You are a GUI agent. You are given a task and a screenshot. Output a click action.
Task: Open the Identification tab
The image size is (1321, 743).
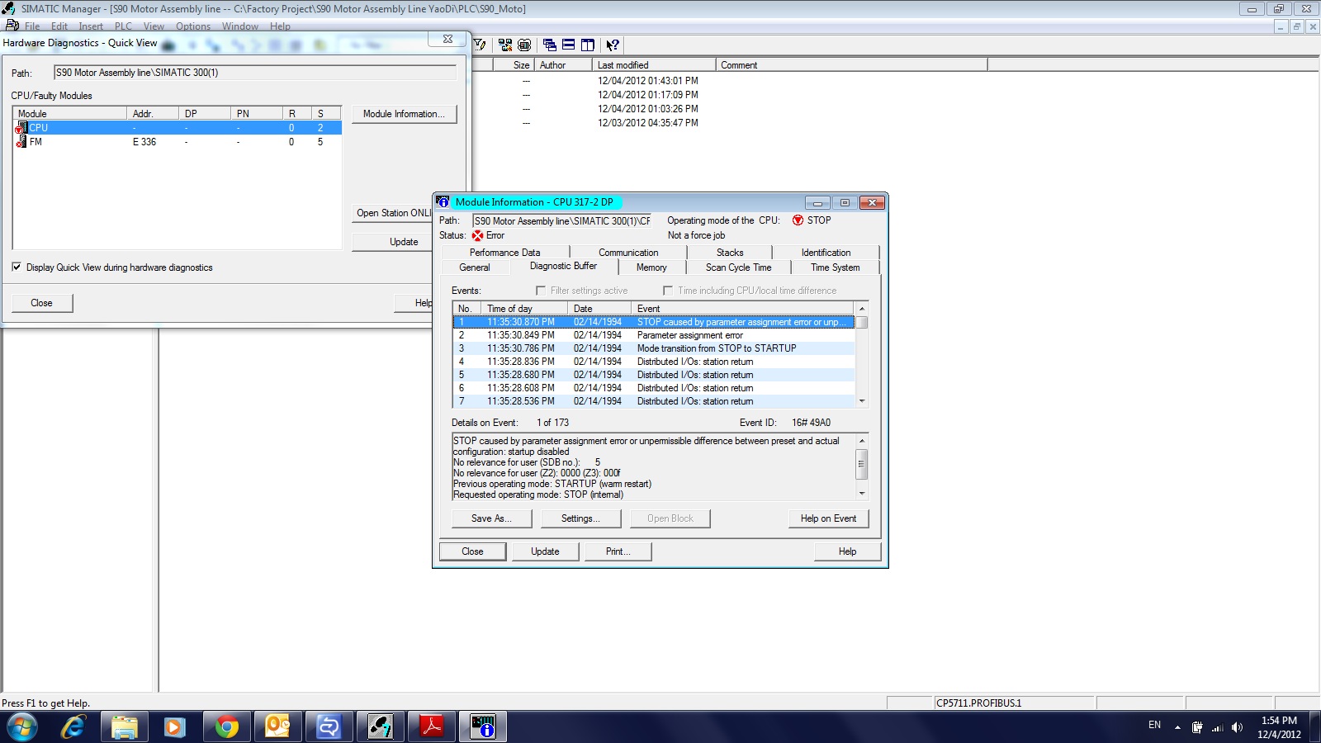[826, 253]
